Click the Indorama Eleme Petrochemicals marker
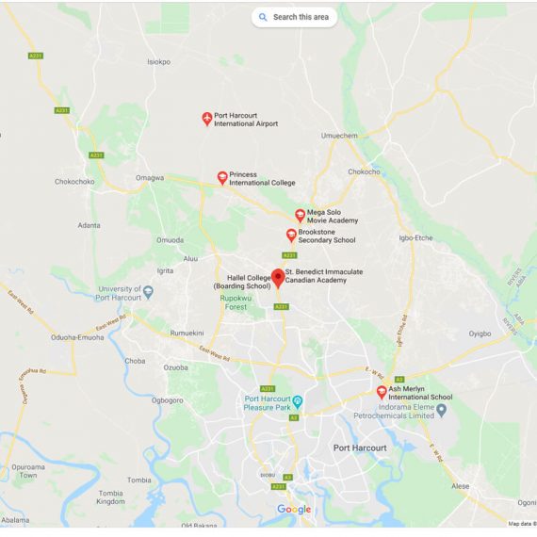This screenshot has height=537, width=537. coord(442,410)
